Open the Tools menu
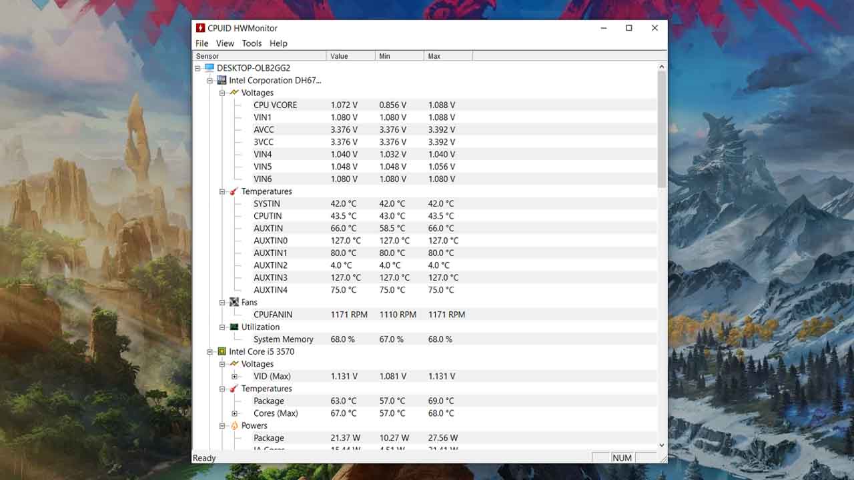The height and width of the screenshot is (480, 854). 252,43
